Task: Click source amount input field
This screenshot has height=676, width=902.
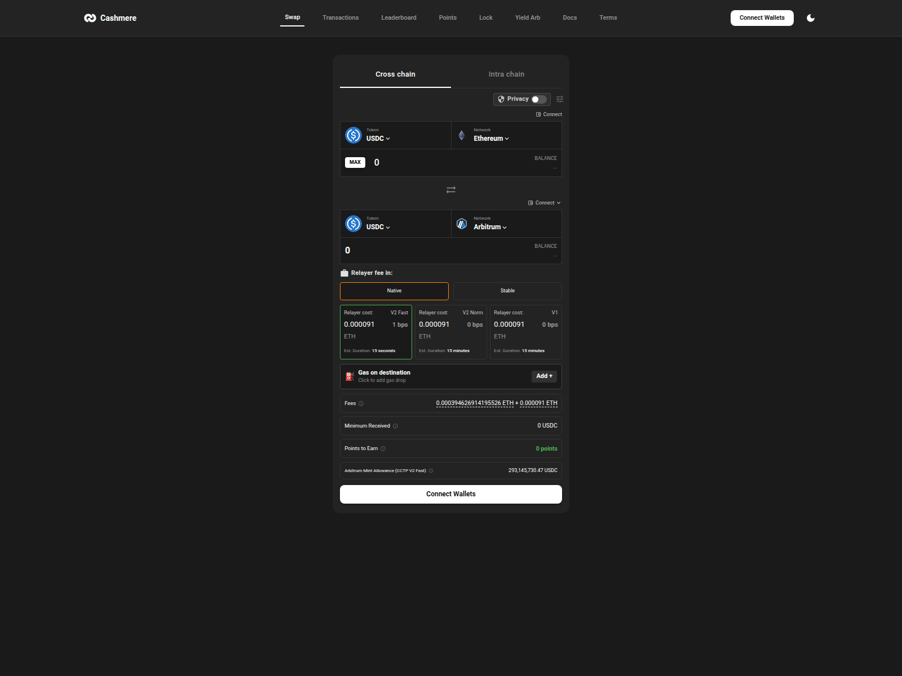Action: (x=448, y=163)
